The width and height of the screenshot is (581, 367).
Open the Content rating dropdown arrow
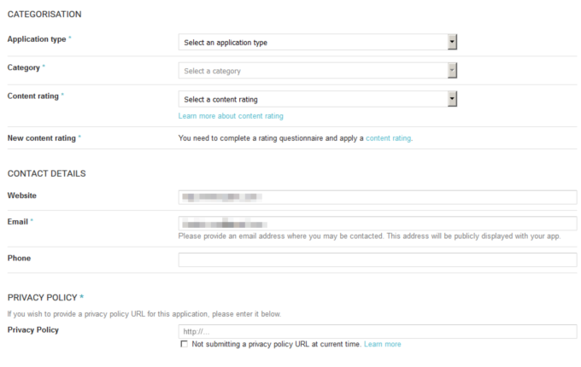(x=452, y=99)
